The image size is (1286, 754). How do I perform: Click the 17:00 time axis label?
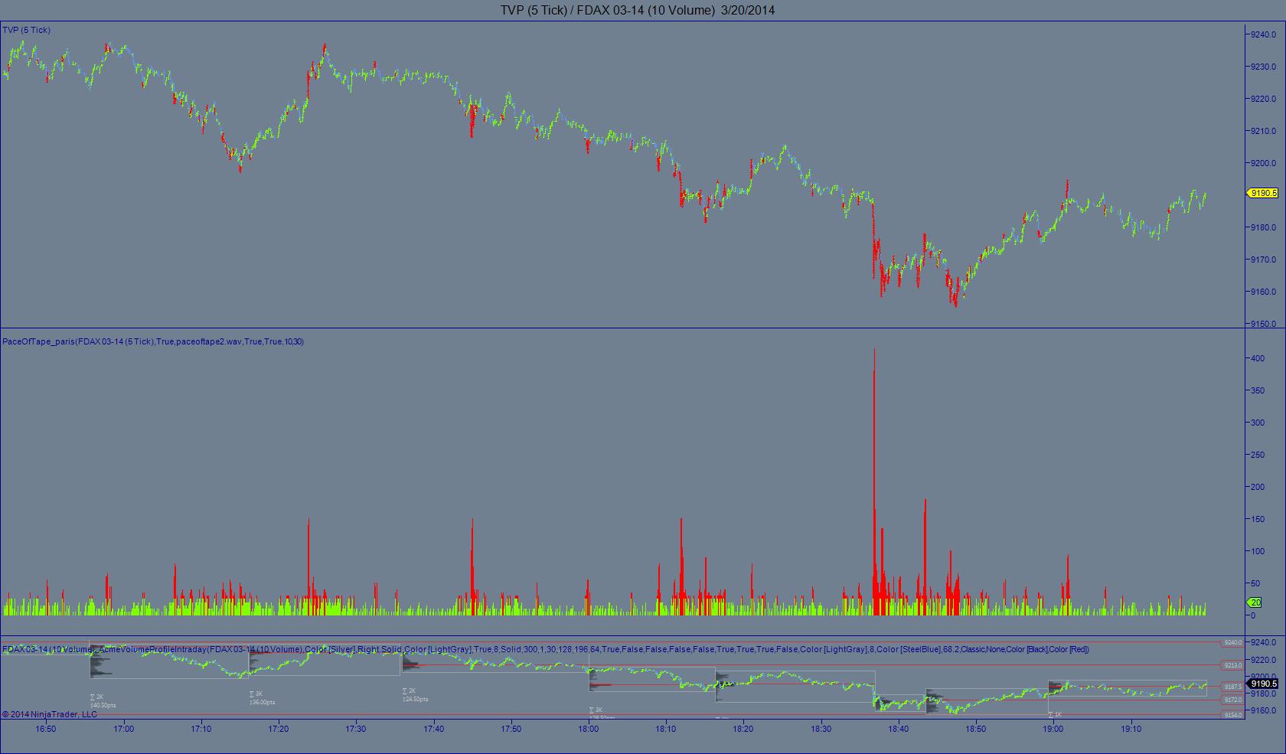click(x=123, y=729)
